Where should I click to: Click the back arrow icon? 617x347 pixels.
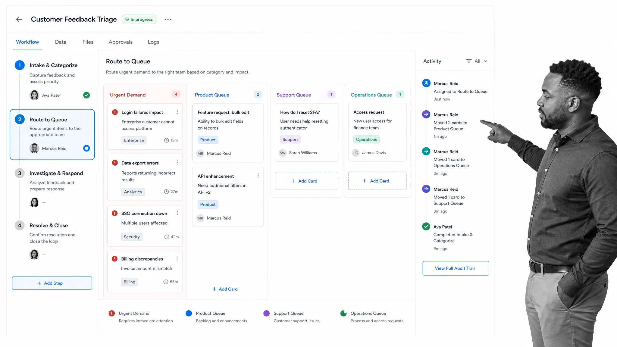tap(19, 19)
